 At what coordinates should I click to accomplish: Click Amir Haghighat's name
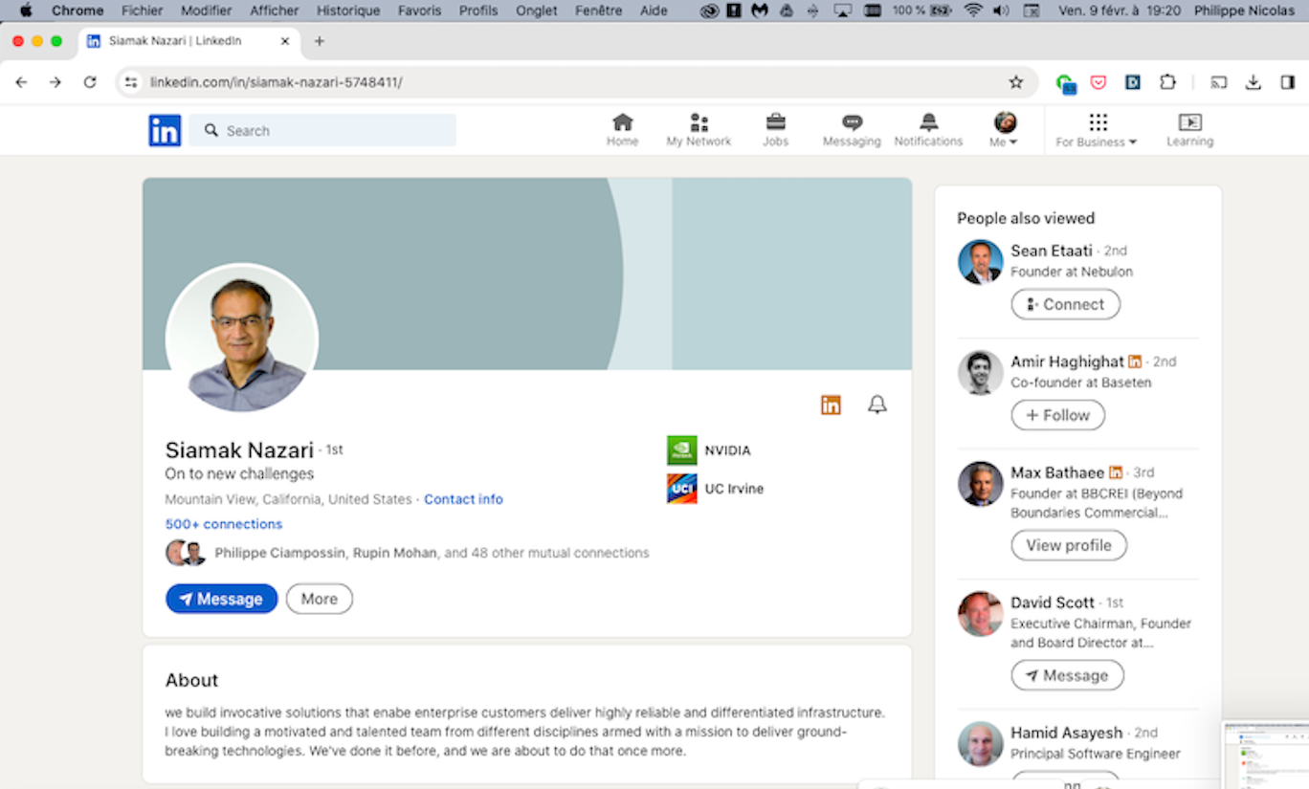(1067, 362)
